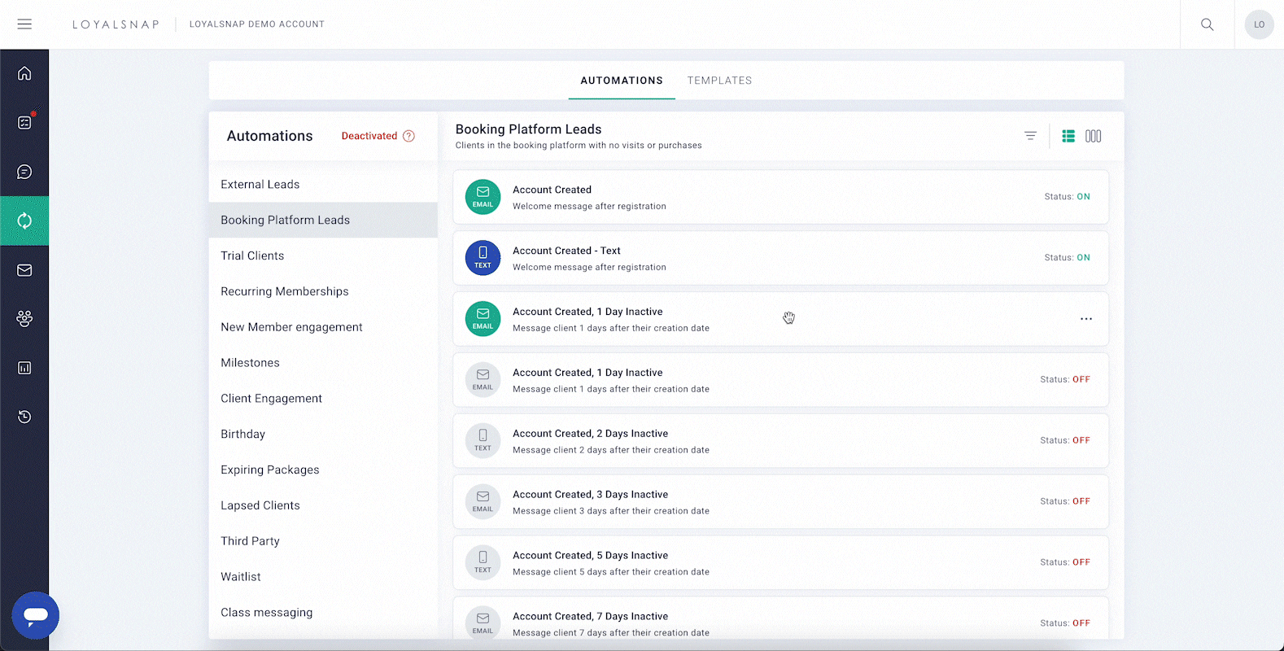
Task: Open three-dot menu for 1 Day Inactive
Action: pyautogui.click(x=1085, y=319)
